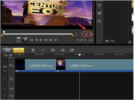The height and width of the screenshot is (100, 134).
Task: Switch to storyboard view
Action: 7,50
